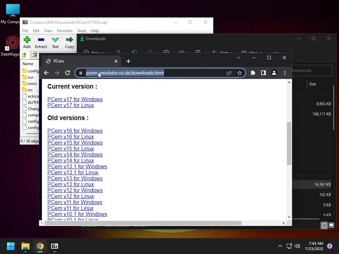Download PCem v14 for Windows
Image resolution: width=339 pixels, height=254 pixels.
[x=75, y=155]
